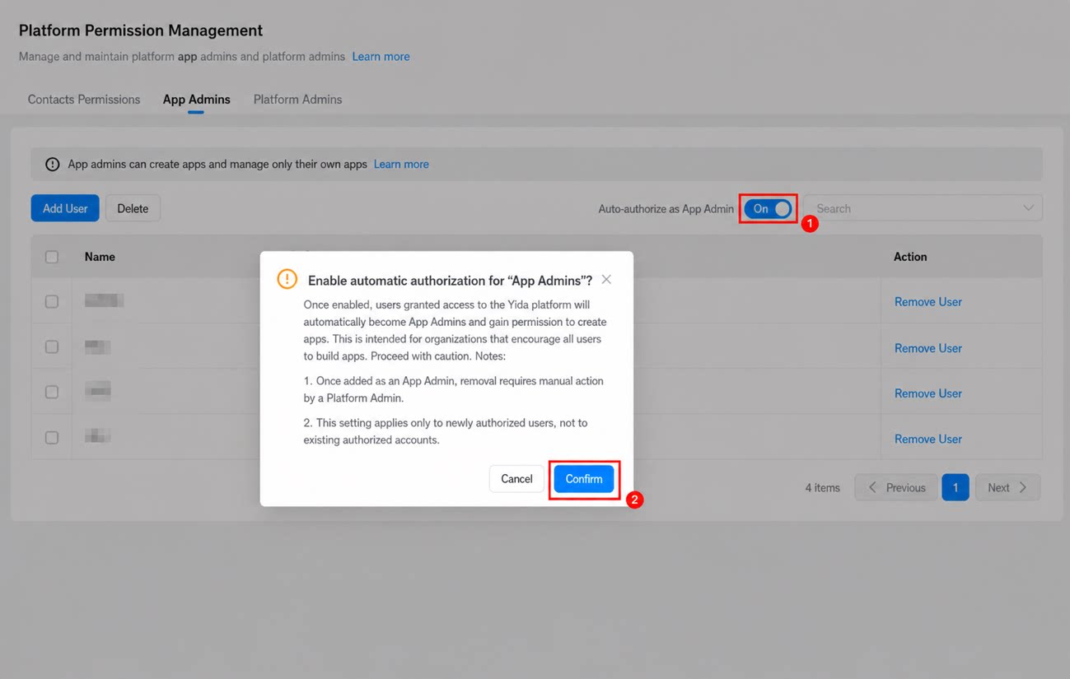The image size is (1070, 679).
Task: Open Learn more link under the page title
Action: (x=381, y=57)
